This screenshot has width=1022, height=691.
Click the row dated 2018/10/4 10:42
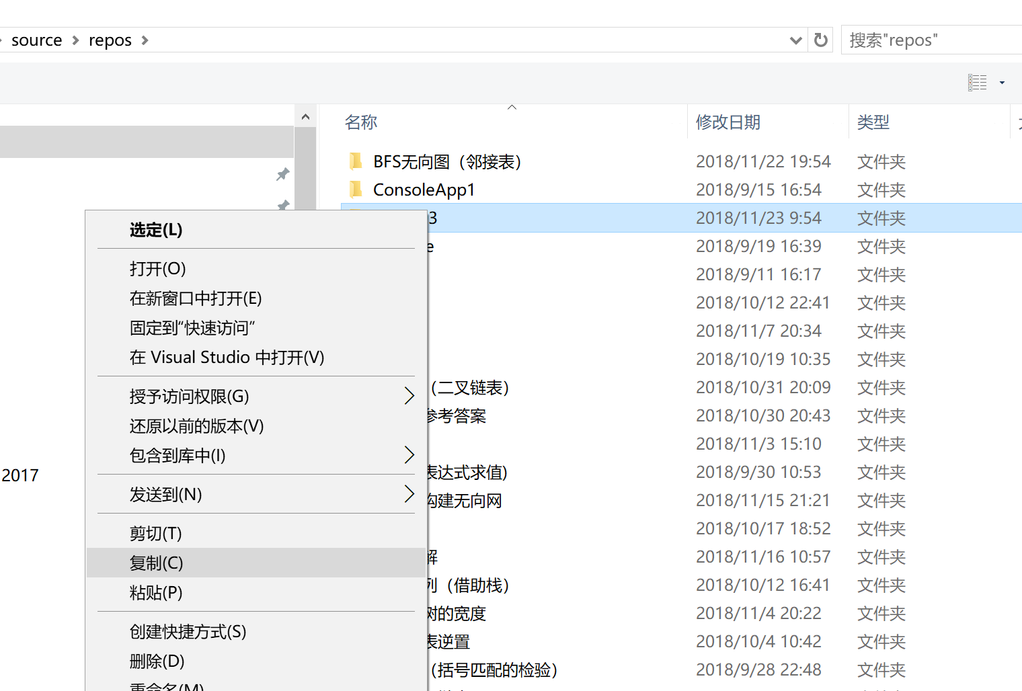[724, 642]
